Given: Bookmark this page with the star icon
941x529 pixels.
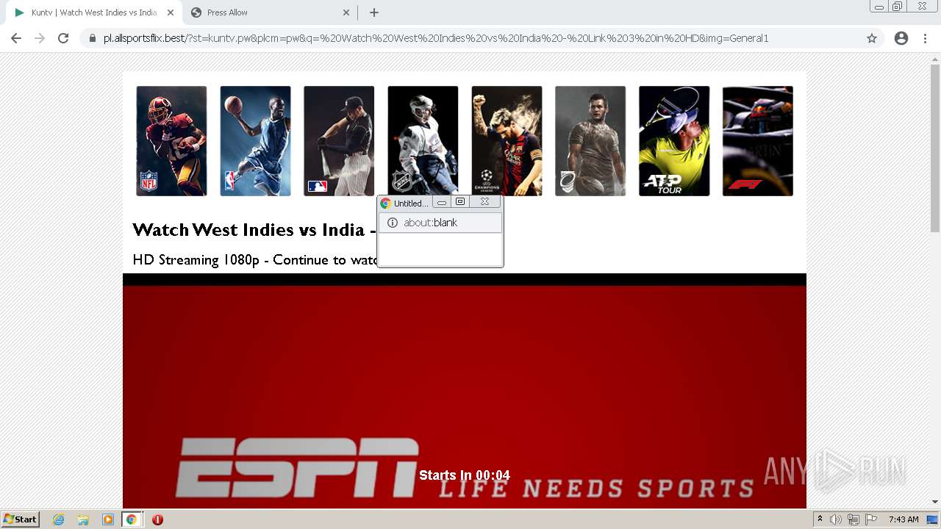Looking at the screenshot, I should [x=872, y=38].
